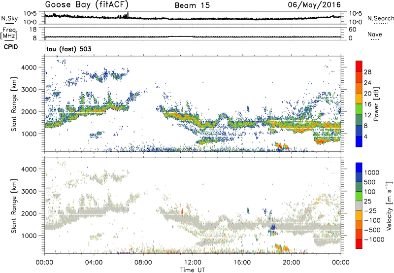The height and width of the screenshot is (273, 394).
Task: Click the "−25" label on Velocity color bar
Action: point(370,211)
